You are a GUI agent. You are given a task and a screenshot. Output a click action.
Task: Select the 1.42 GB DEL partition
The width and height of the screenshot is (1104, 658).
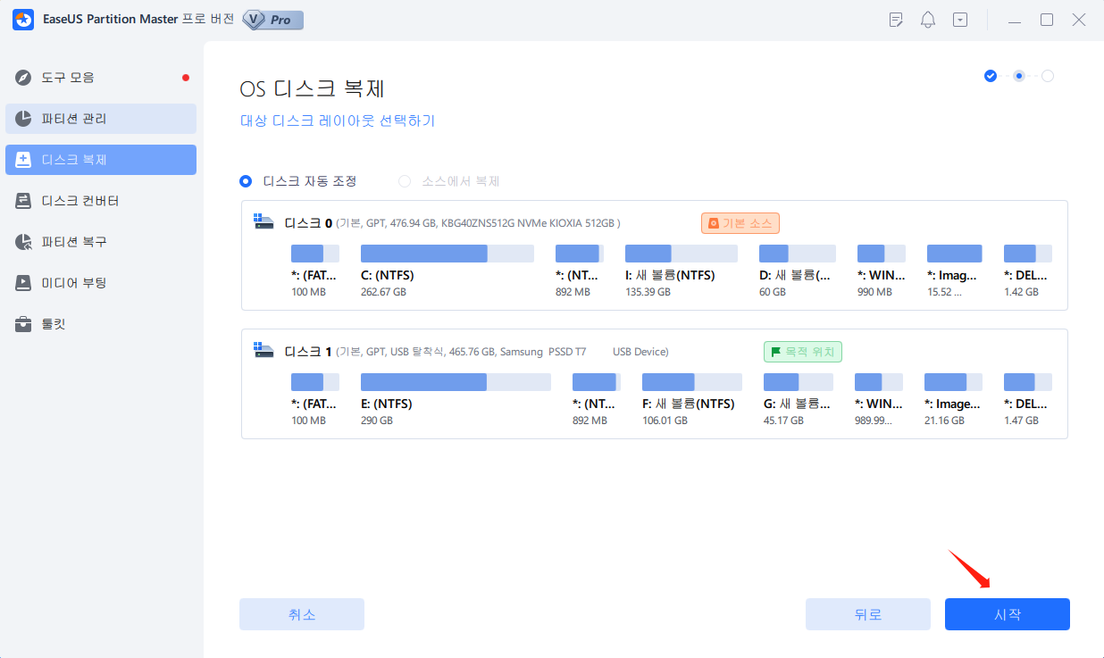pos(1028,271)
